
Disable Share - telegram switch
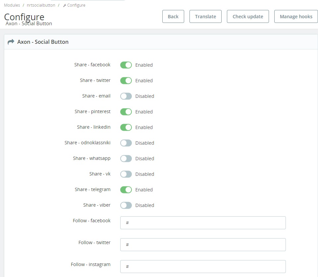(x=126, y=190)
